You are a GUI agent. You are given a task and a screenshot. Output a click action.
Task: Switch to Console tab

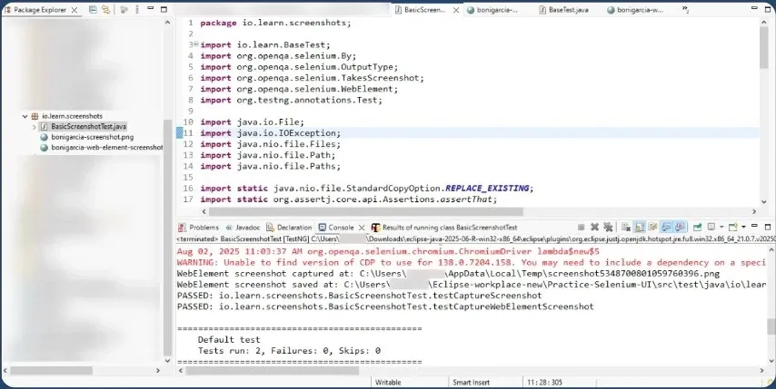(336, 228)
